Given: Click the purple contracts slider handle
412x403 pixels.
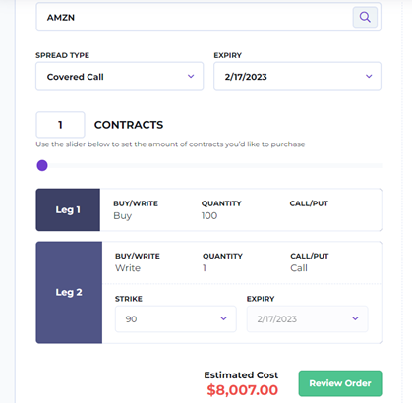Looking at the screenshot, I should [x=42, y=165].
